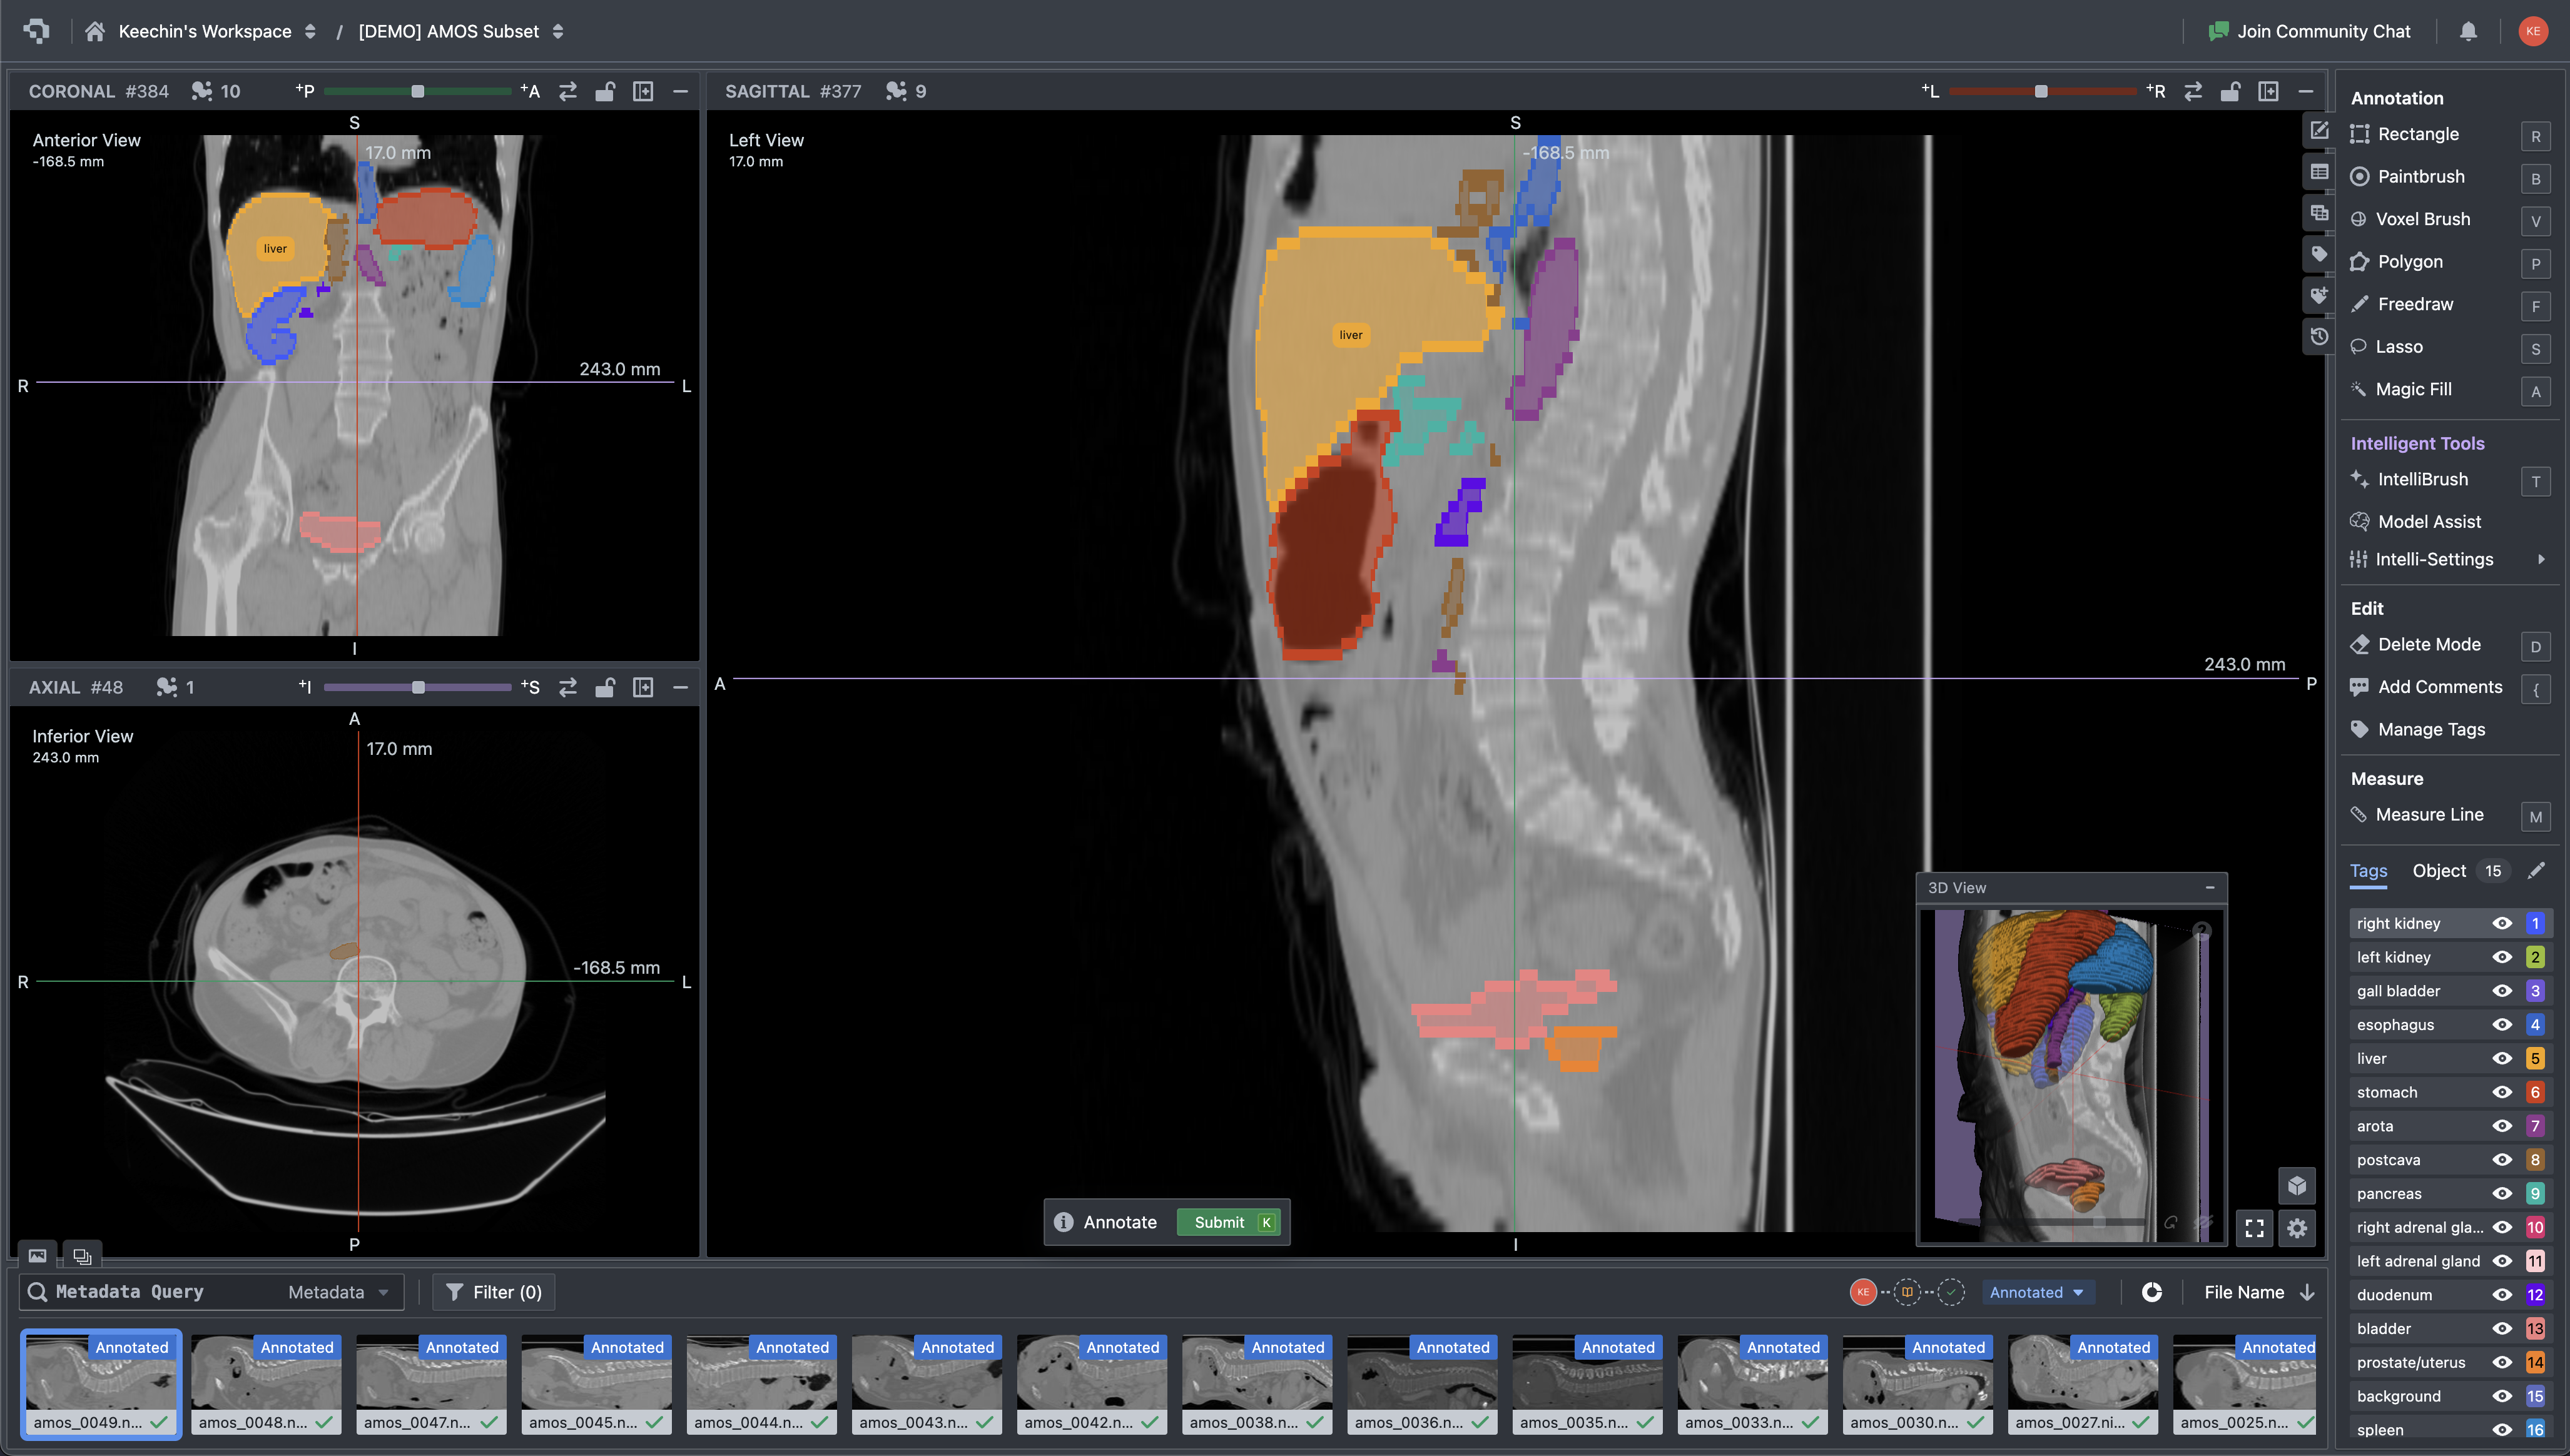Screen dimensions: 2570x1456
Task: Open Model Assist
Action: [2428, 521]
